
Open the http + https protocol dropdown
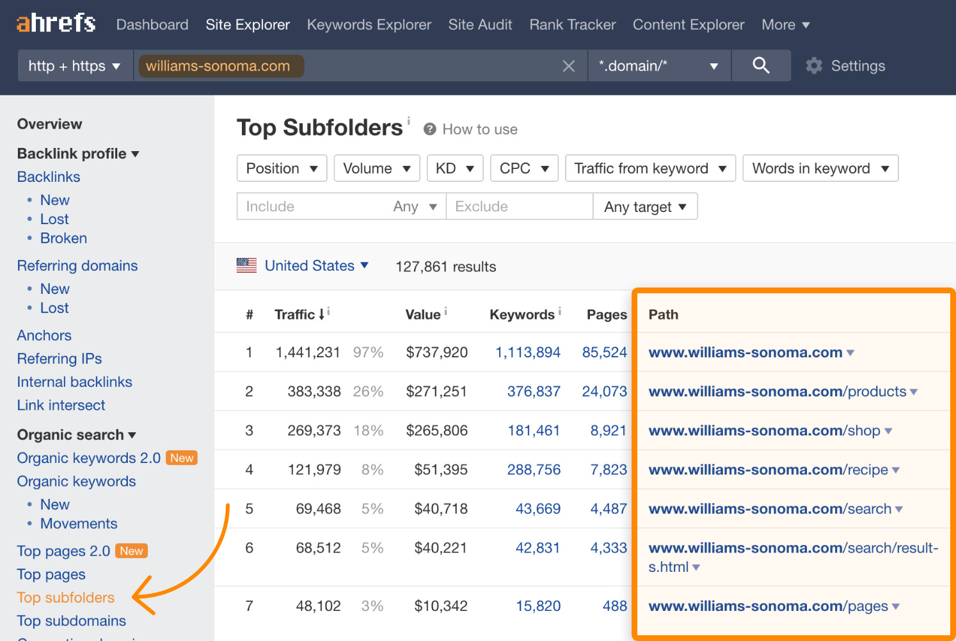point(74,66)
